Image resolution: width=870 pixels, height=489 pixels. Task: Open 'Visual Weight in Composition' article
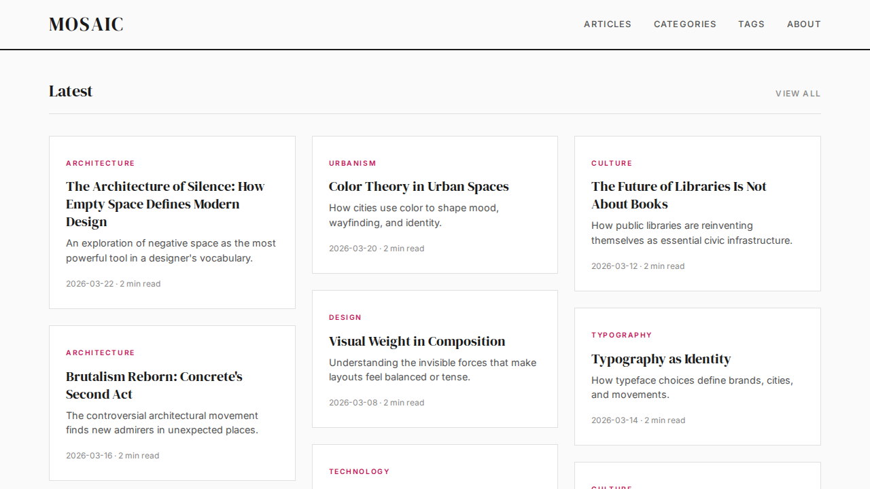(x=417, y=342)
